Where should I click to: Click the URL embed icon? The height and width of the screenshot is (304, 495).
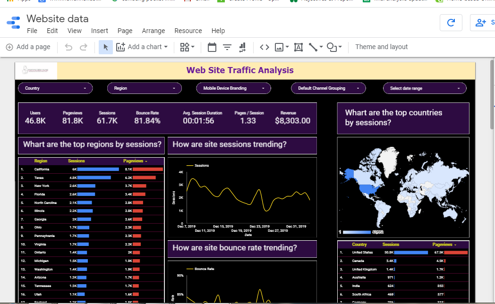pyautogui.click(x=265, y=47)
